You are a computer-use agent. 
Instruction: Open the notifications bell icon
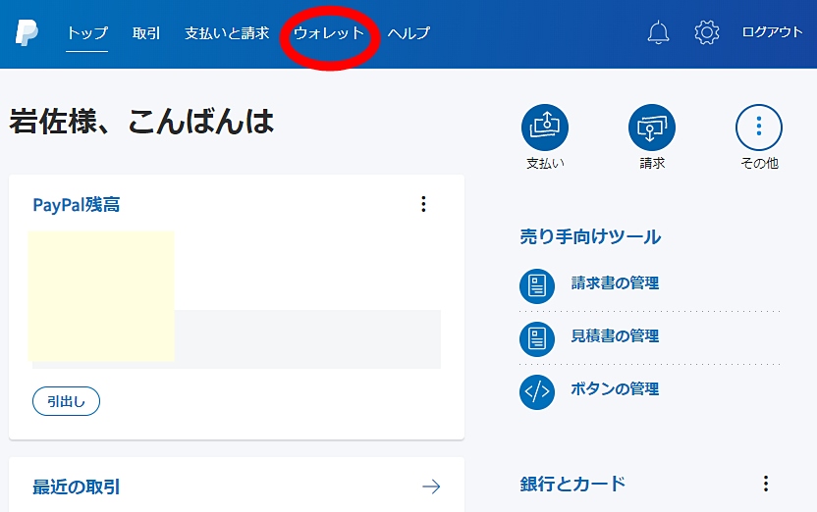click(658, 32)
